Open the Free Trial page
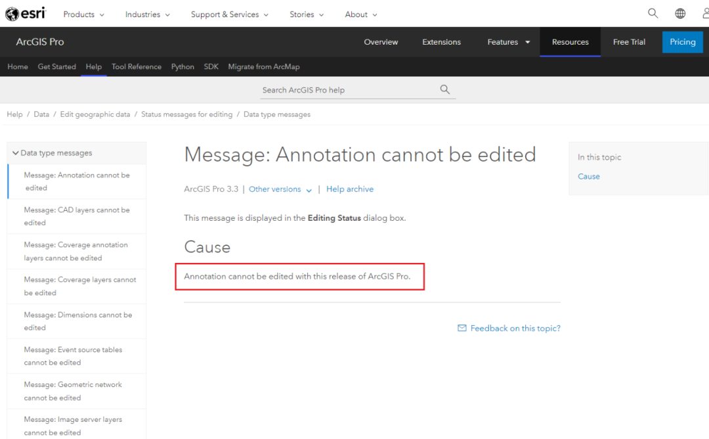Viewport: 709px width, 439px height. tap(629, 41)
